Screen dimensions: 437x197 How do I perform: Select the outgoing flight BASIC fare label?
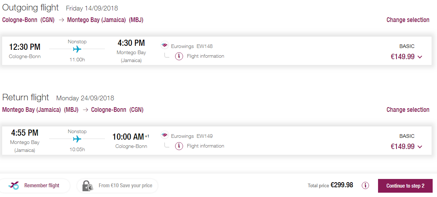coord(407,46)
